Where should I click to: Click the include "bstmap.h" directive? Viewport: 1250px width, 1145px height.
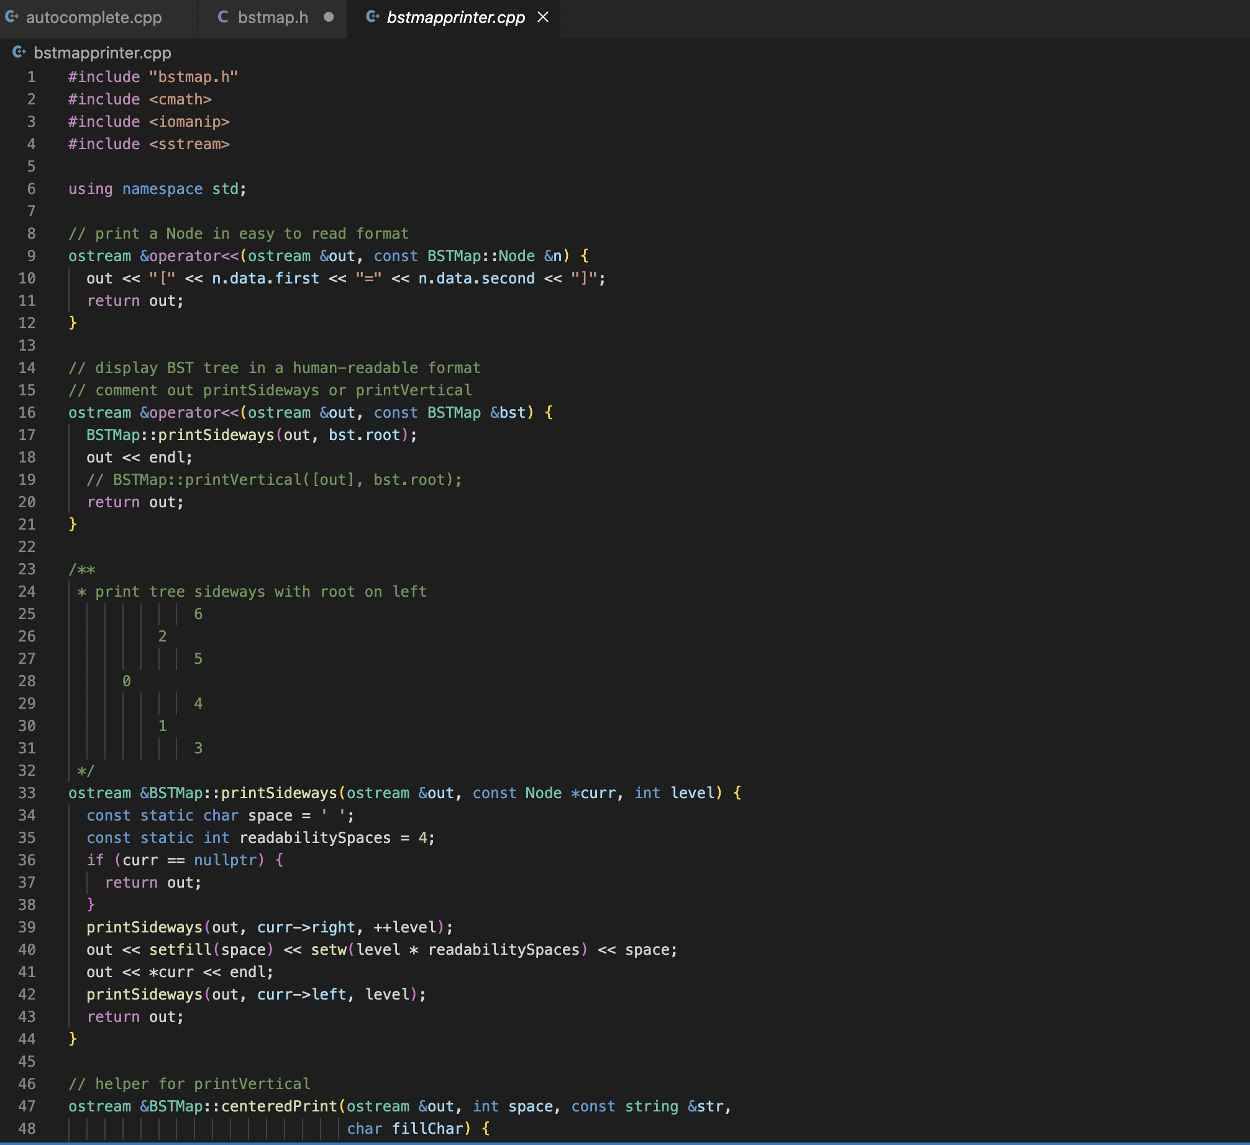pyautogui.click(x=153, y=76)
